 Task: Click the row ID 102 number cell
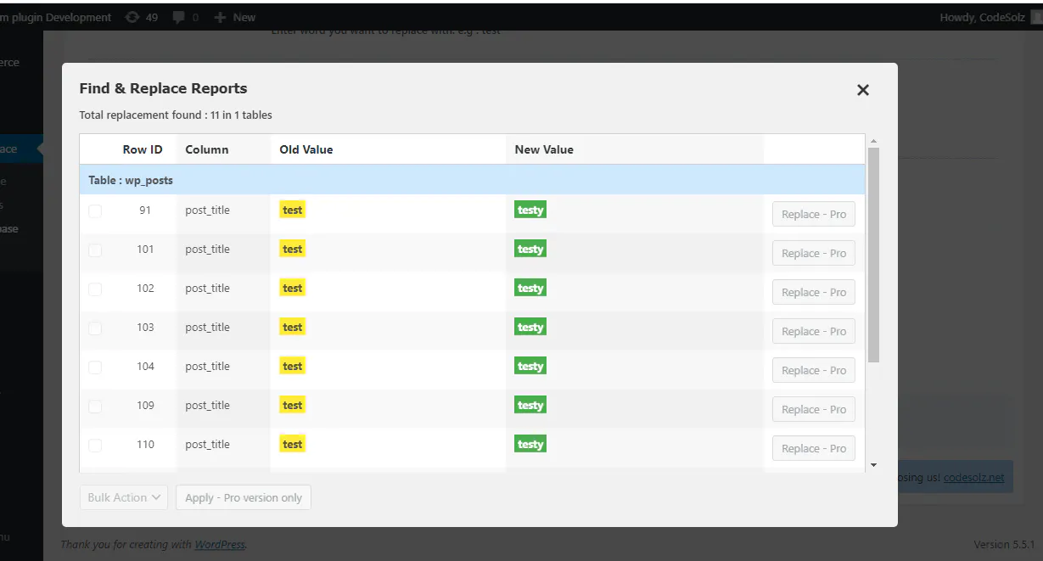coord(146,288)
